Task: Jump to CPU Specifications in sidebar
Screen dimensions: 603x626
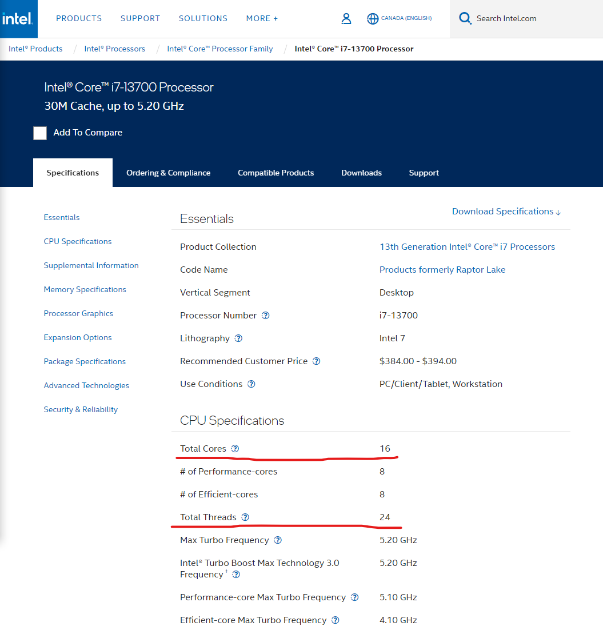Action: click(78, 241)
